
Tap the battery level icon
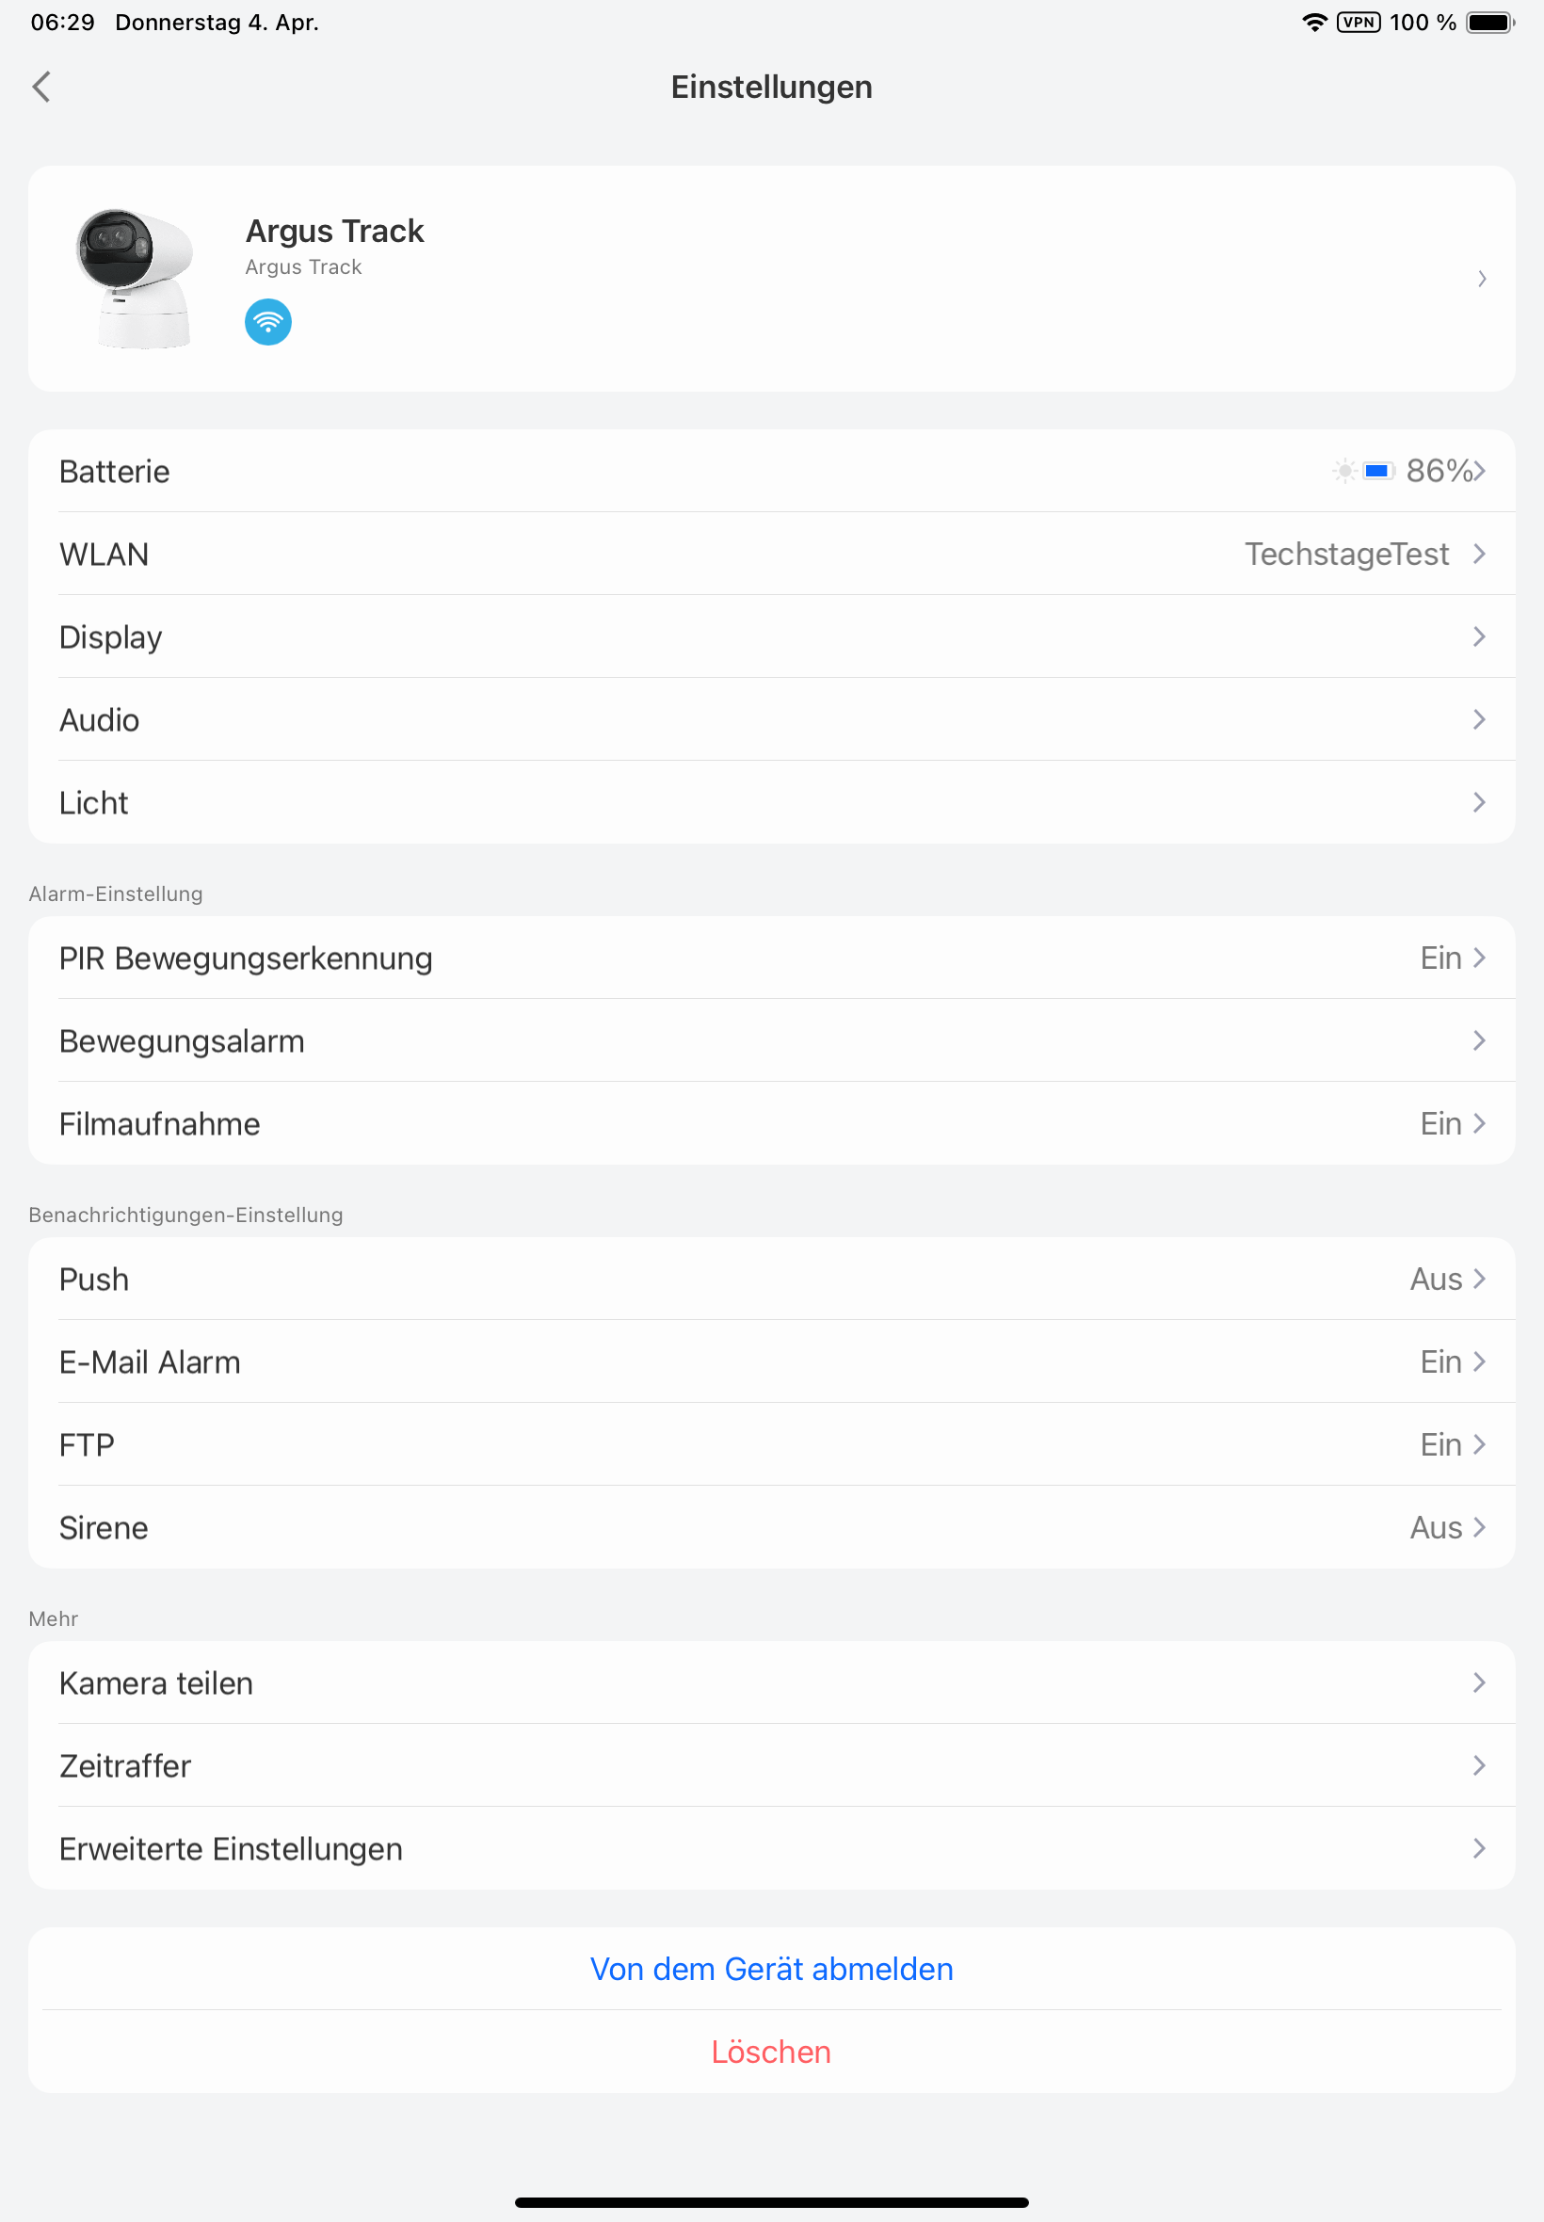1377,471
